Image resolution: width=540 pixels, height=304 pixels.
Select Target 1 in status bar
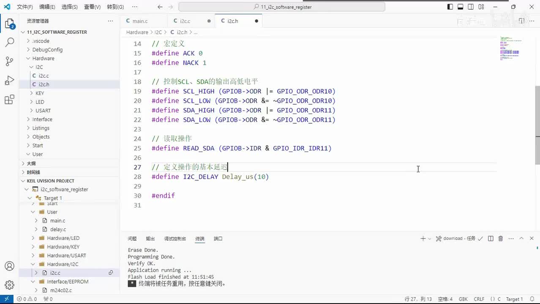[514, 299]
